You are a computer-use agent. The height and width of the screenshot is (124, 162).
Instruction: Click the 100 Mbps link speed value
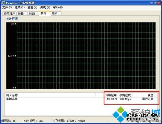(x=125, y=99)
